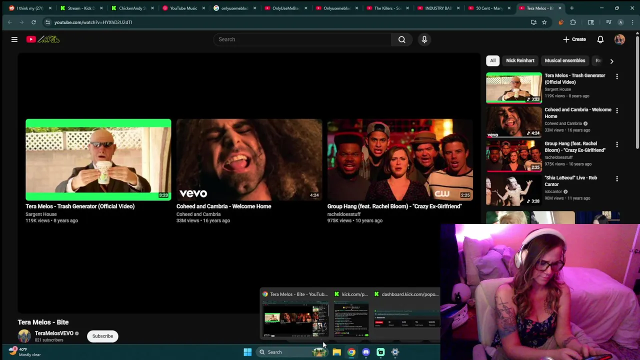Bookmark this page with star icon

point(544,22)
